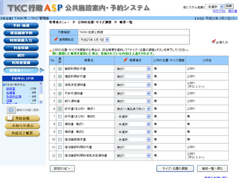This screenshot has height=178, width=238.
Task: Open the 会議室 link
Action: coord(11,93)
